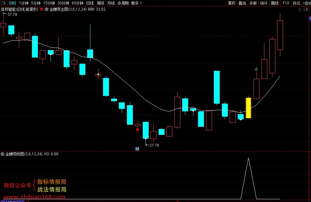Click the red up arrow beside stock name

(x=42, y=9)
